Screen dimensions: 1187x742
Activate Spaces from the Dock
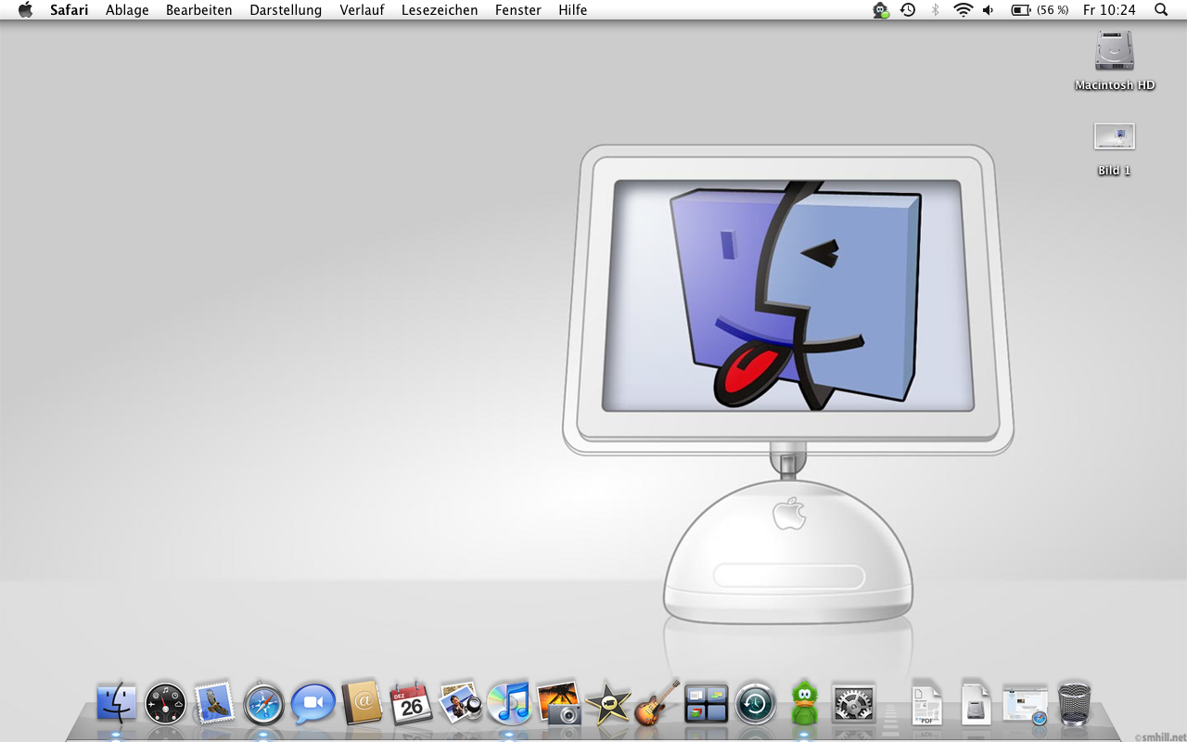click(x=706, y=703)
